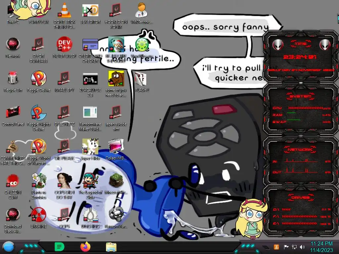Open Action Center flag tray icon
Screen dimensions: 339x254
point(286,247)
